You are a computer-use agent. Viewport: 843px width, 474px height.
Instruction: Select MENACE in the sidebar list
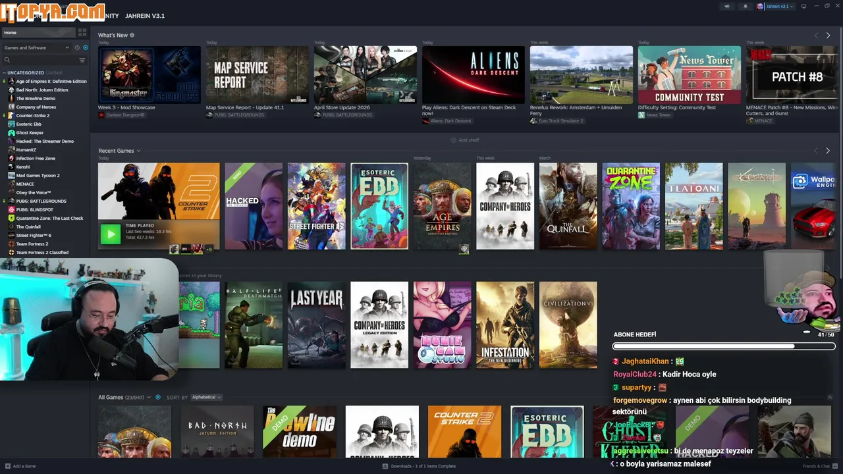point(25,184)
